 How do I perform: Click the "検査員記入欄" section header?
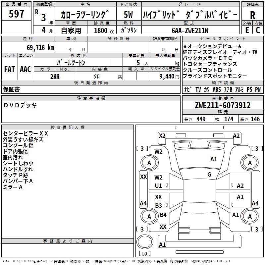coord(68,128)
